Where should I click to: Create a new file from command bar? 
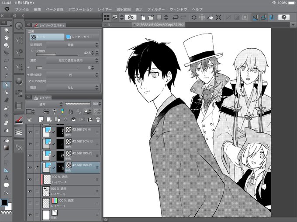point(143,17)
